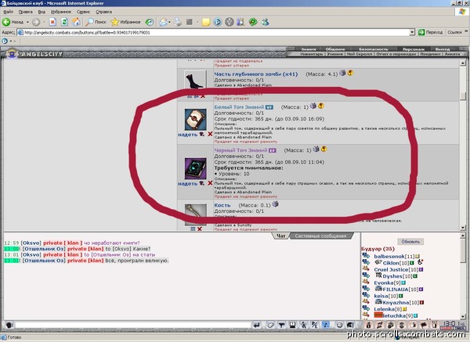The height and width of the screenshot is (342, 470).
Task: Open the Белый Том Знаний item title link
Action: [x=239, y=107]
